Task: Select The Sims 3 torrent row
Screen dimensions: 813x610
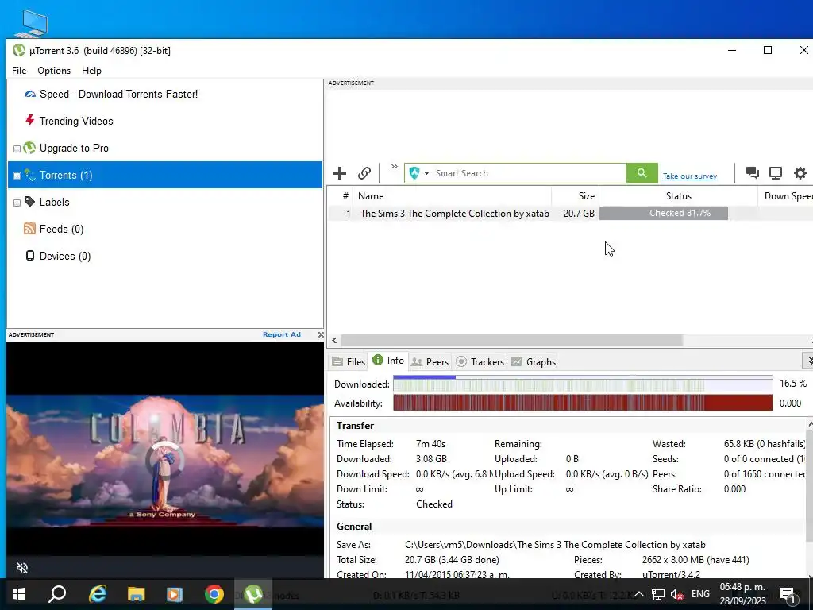Action: 570,213
